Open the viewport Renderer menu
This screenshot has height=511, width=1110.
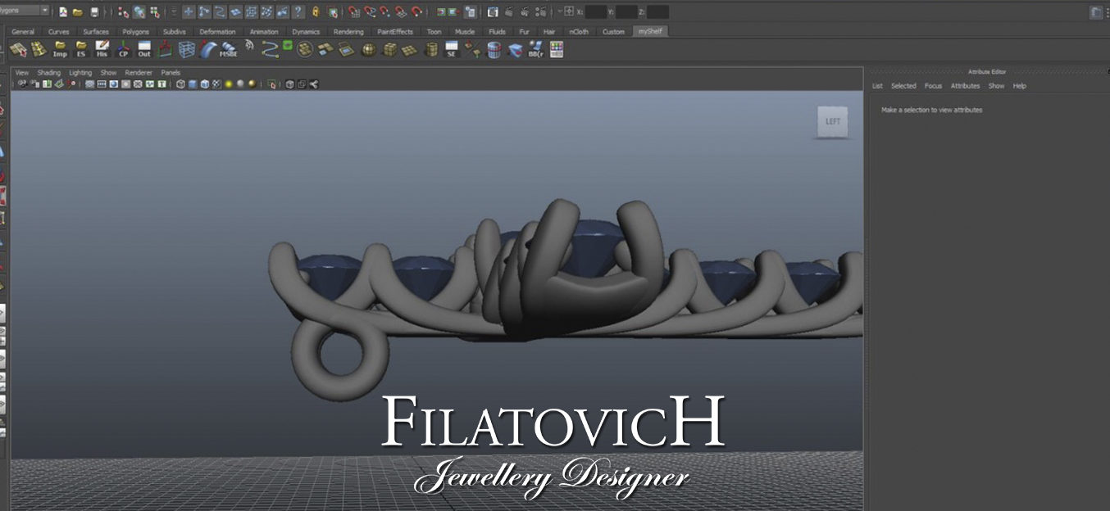point(139,72)
